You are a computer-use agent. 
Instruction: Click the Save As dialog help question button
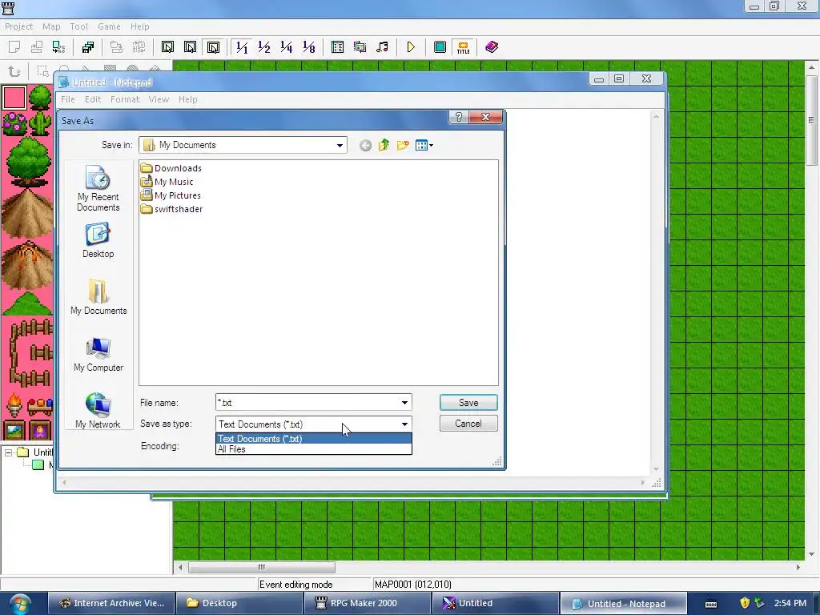(x=459, y=117)
